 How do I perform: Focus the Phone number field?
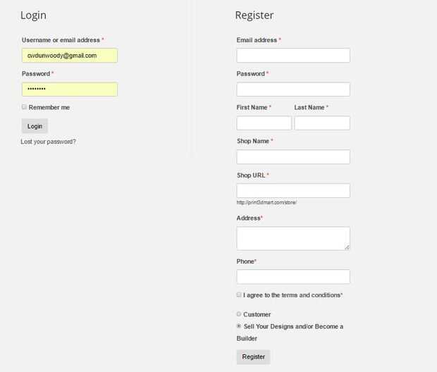point(293,276)
